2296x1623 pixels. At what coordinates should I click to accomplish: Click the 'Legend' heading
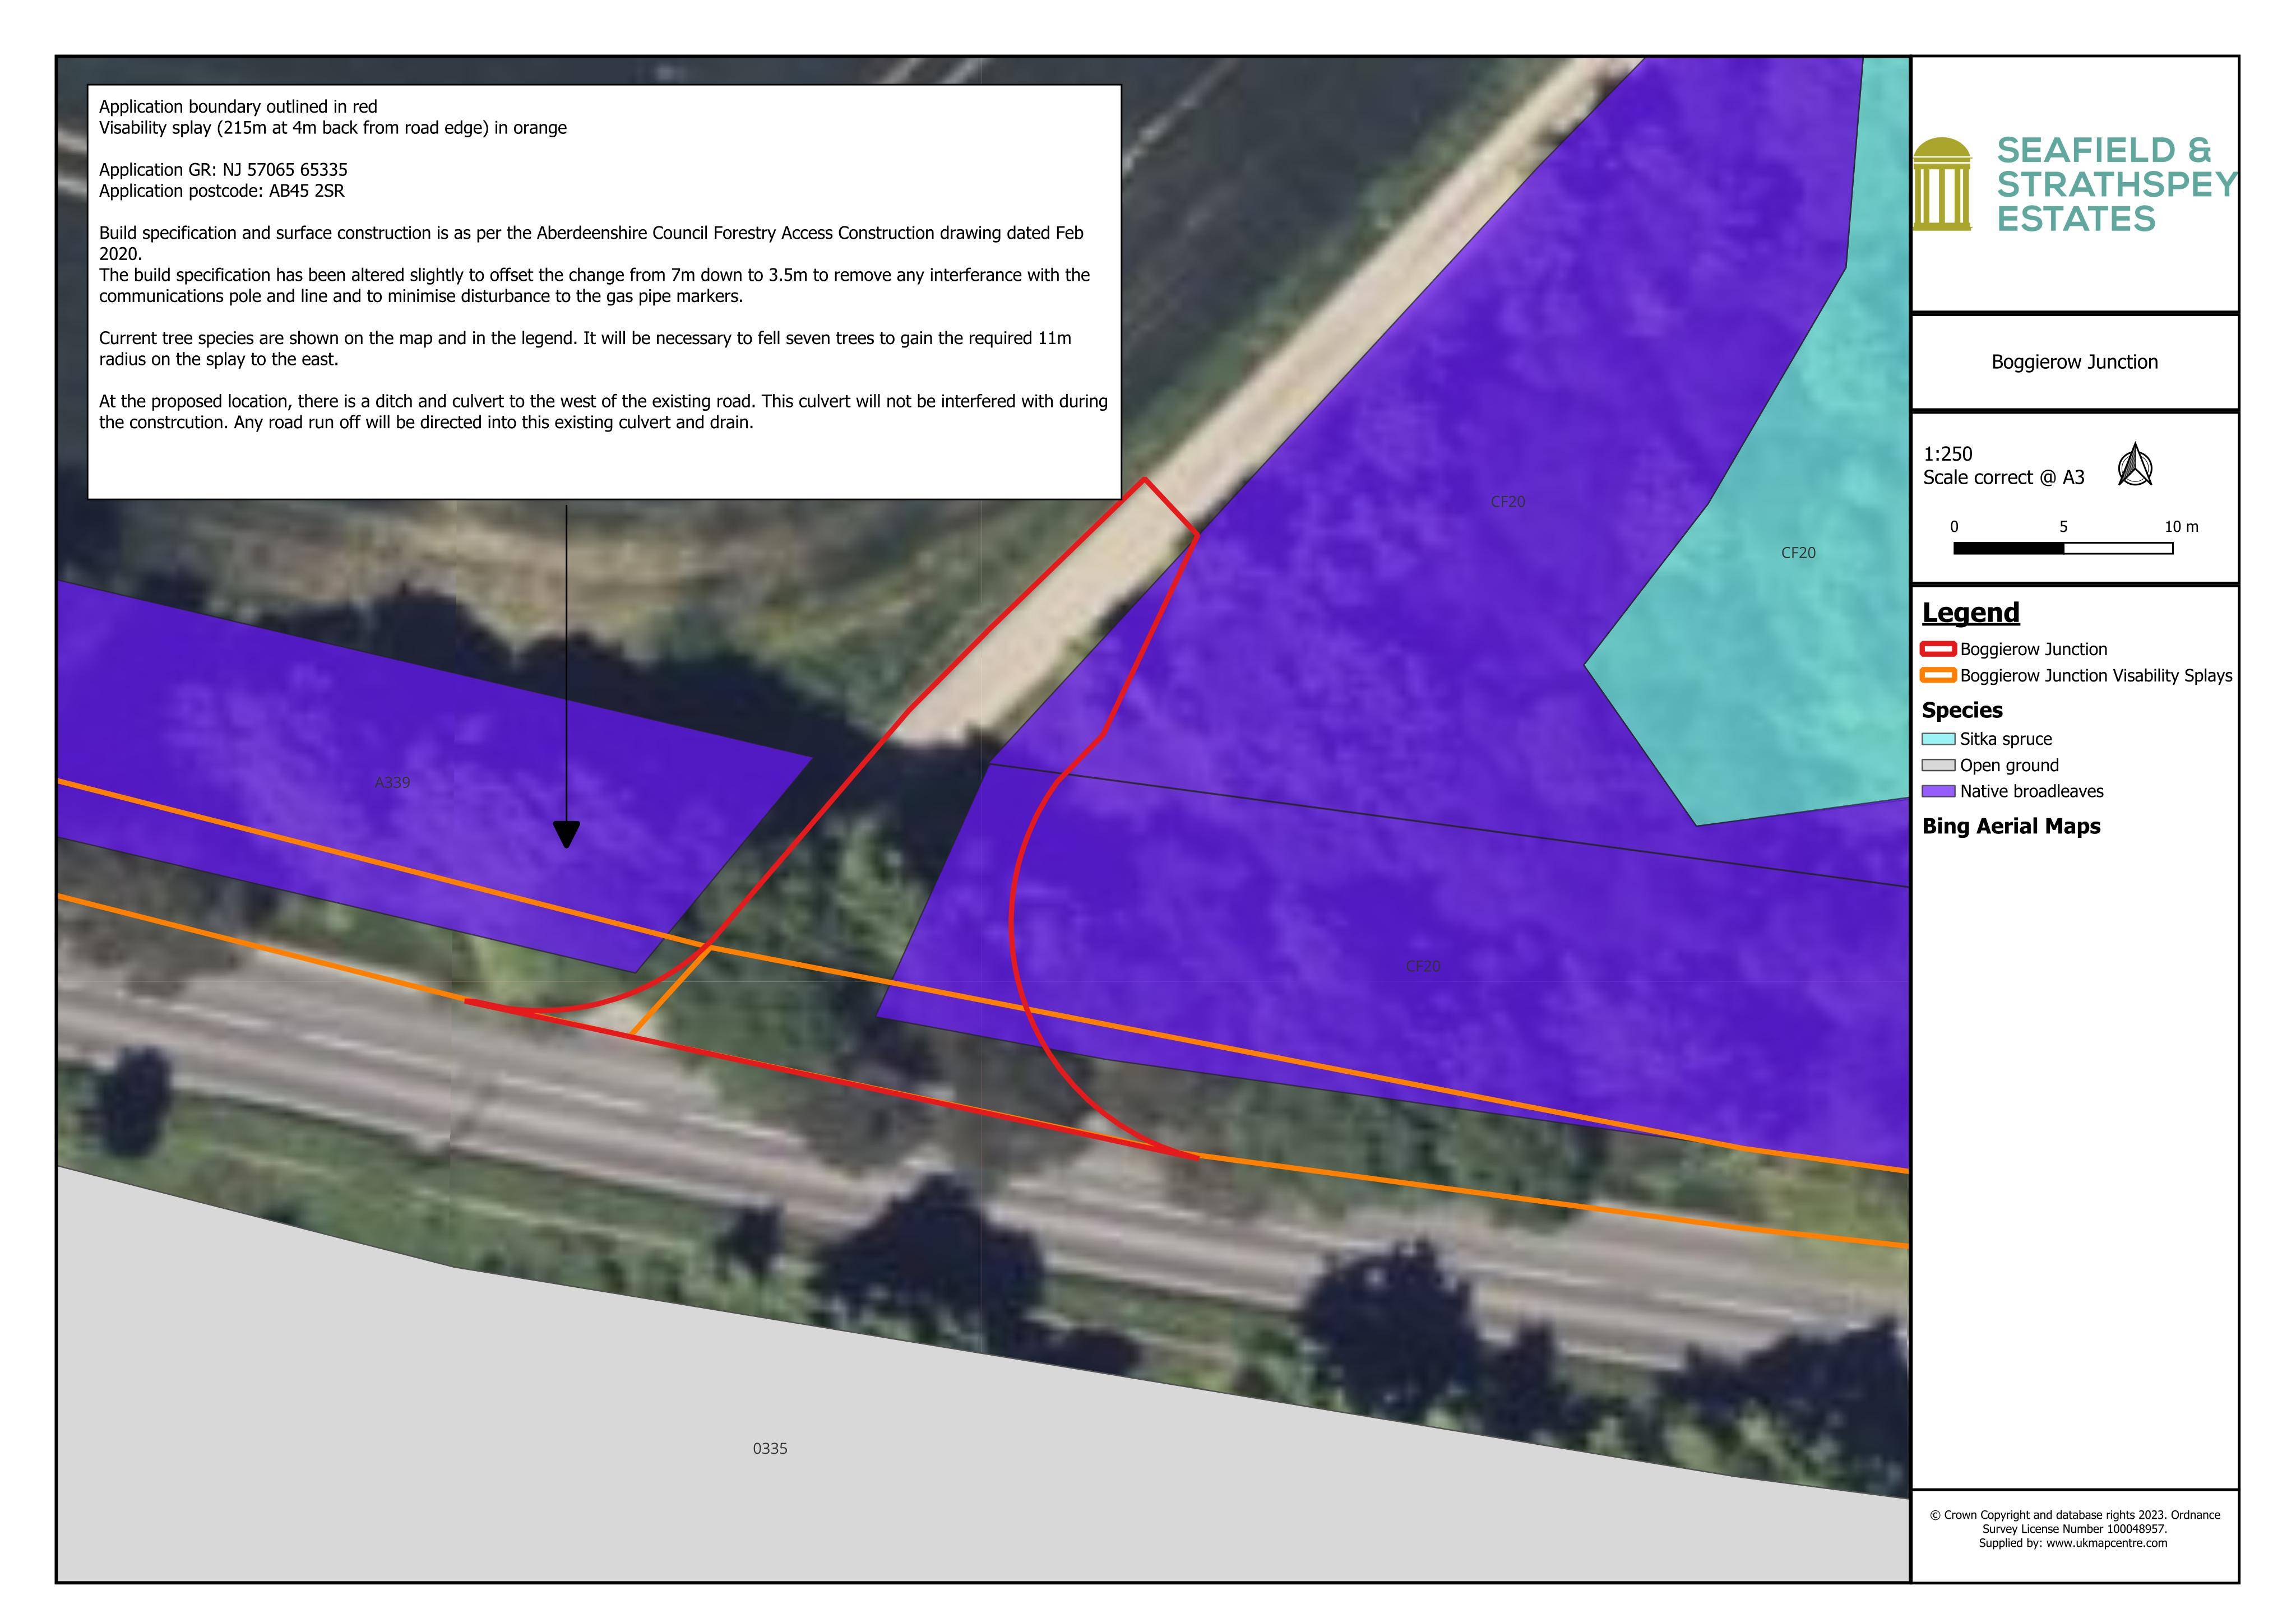click(1970, 612)
